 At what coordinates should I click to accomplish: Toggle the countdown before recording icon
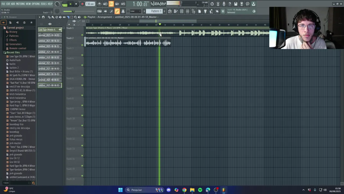(111, 4)
